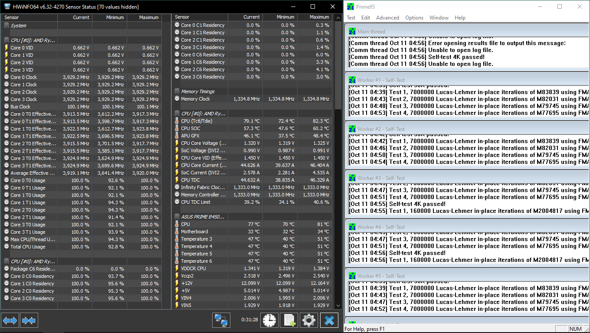Select the Worker #4 - Self-Test title bar
Image resolution: width=590 pixels, height=333 pixels.
tap(467, 227)
